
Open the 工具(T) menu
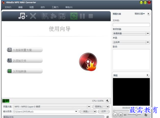(x=55, y=7)
